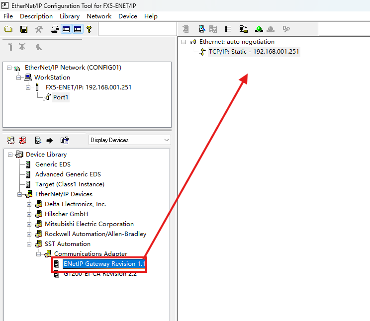Collapse the EtherNet/IP Devices folder
370x321 pixels.
[x=19, y=195]
